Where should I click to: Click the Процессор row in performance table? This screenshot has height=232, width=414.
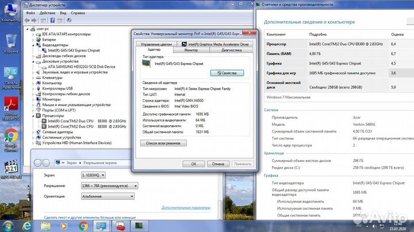pos(339,44)
